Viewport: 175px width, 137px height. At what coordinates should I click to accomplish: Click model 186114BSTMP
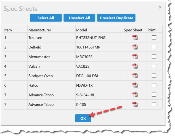[88, 47]
